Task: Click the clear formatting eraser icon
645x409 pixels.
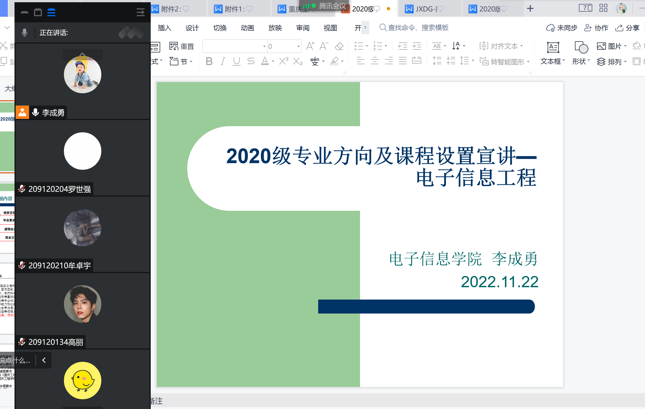Action: (339, 46)
